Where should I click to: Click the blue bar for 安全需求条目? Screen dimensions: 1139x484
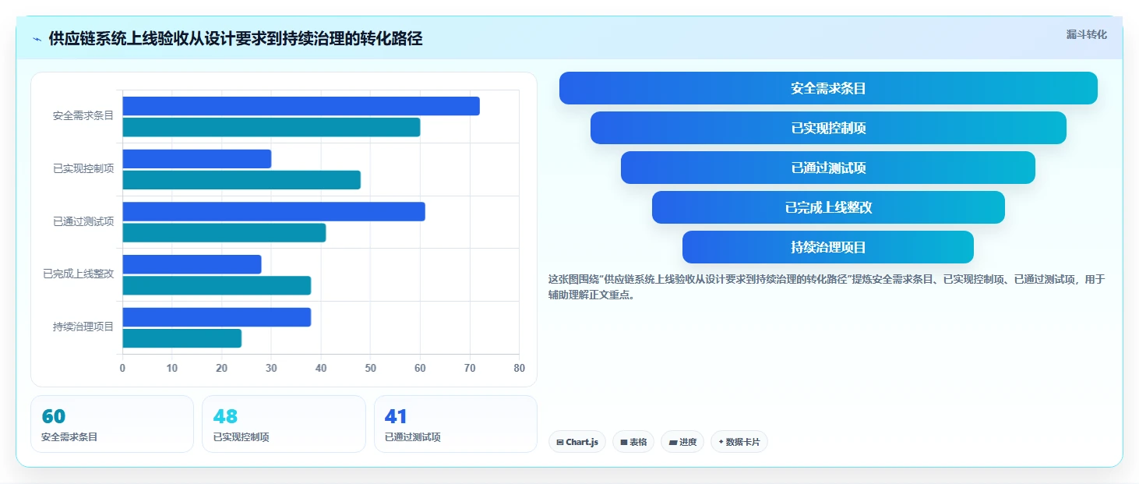point(301,106)
